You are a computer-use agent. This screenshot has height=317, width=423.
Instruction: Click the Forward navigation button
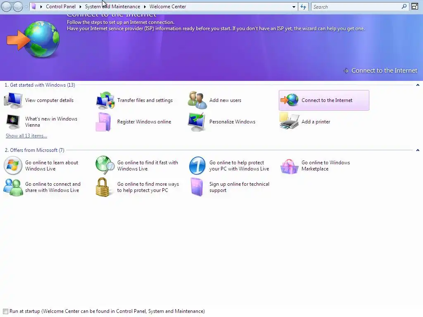click(18, 7)
